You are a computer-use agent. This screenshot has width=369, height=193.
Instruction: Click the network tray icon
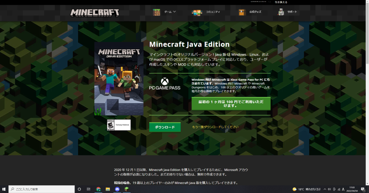[x=339, y=189]
